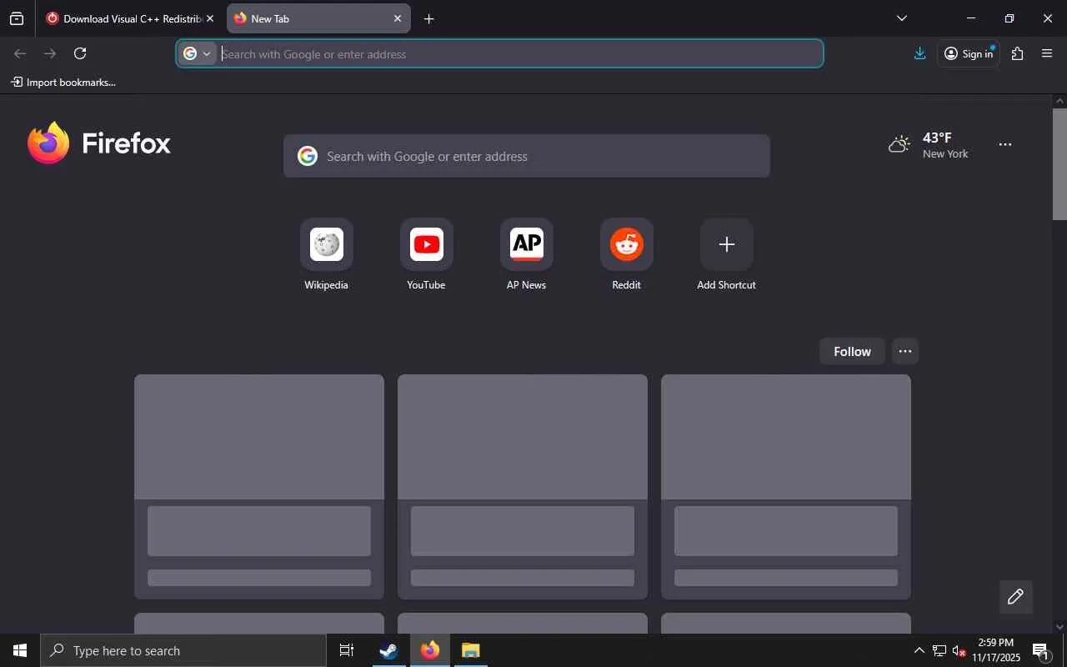The image size is (1067, 667).
Task: Reload the current page
Action: coord(80,53)
